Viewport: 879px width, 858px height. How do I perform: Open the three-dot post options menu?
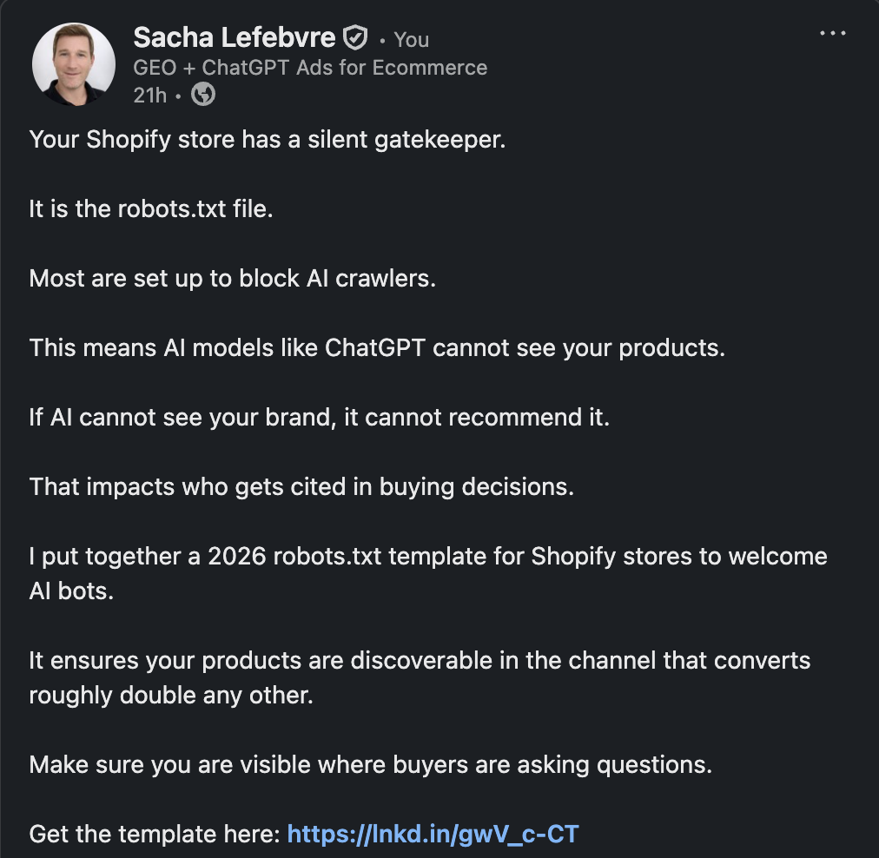click(832, 33)
